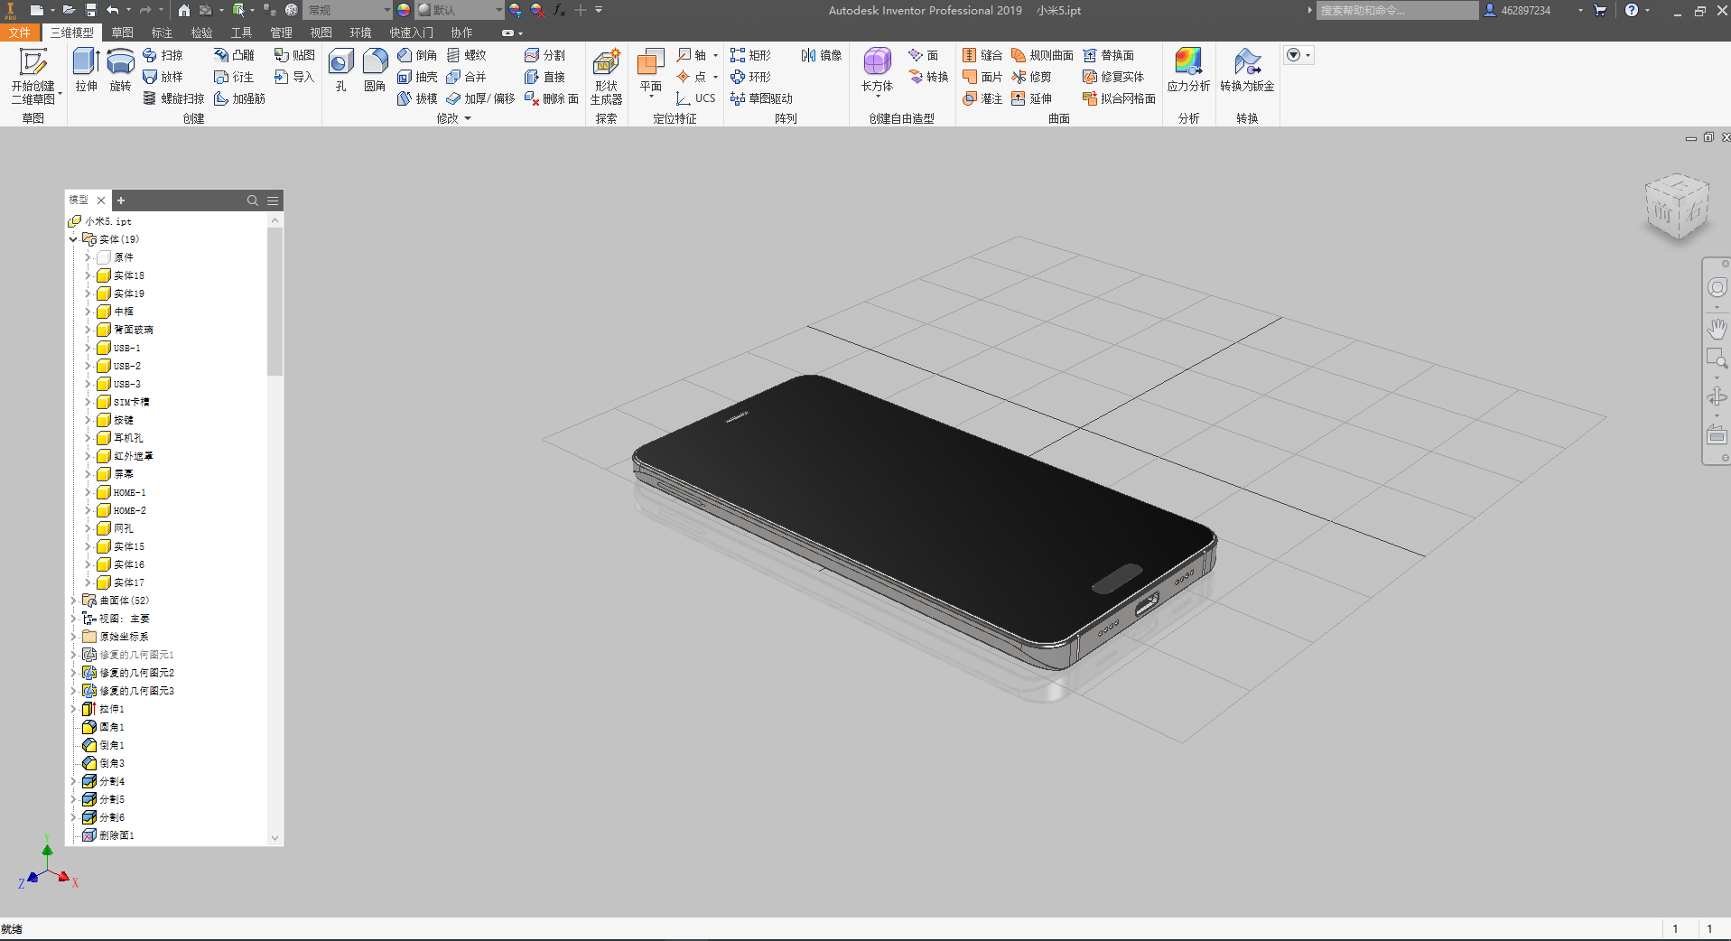
Task: Select the Fillet (圆角) tool
Action: (x=374, y=63)
